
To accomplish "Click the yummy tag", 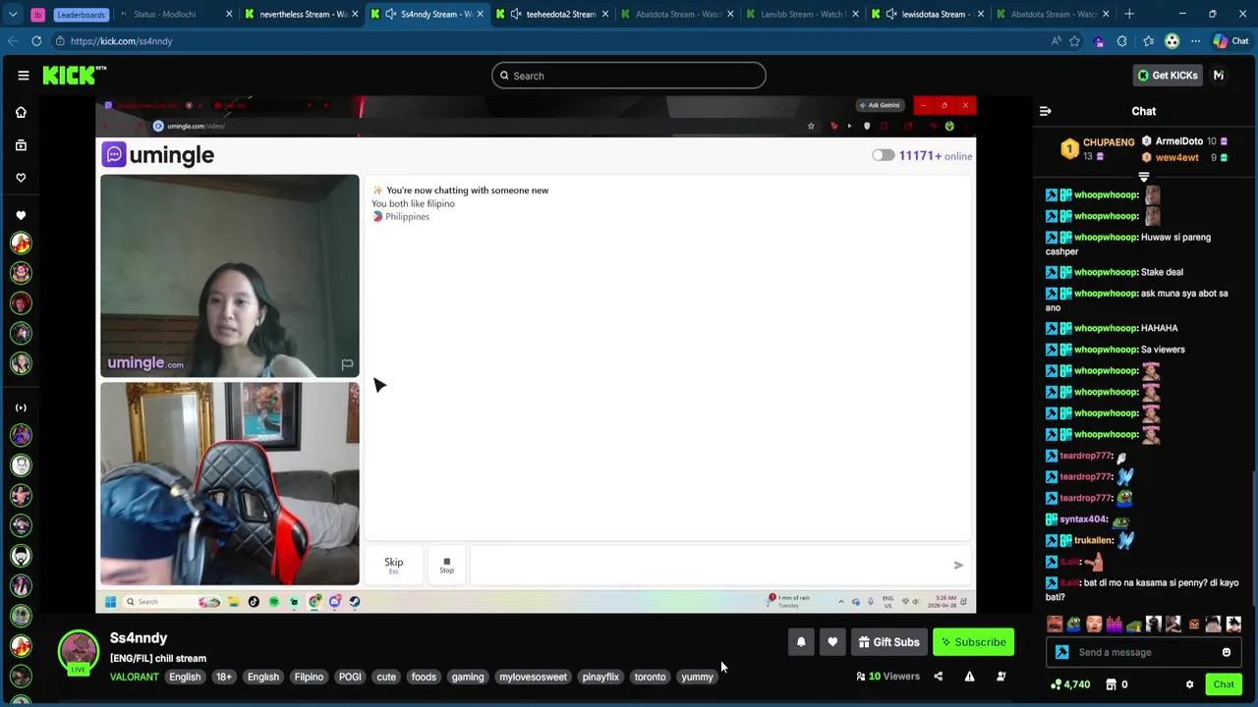I will pyautogui.click(x=697, y=677).
